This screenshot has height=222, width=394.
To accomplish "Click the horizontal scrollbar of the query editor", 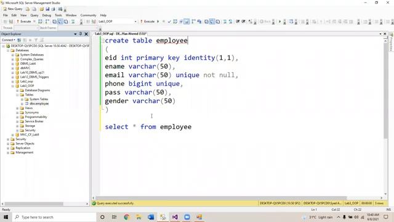I will tap(221, 198).
